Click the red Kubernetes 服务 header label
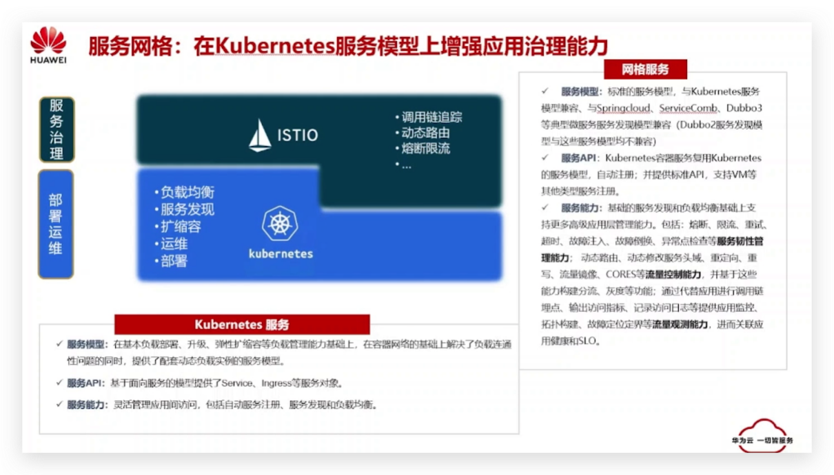Viewport: 834px width, 475px height. (242, 324)
